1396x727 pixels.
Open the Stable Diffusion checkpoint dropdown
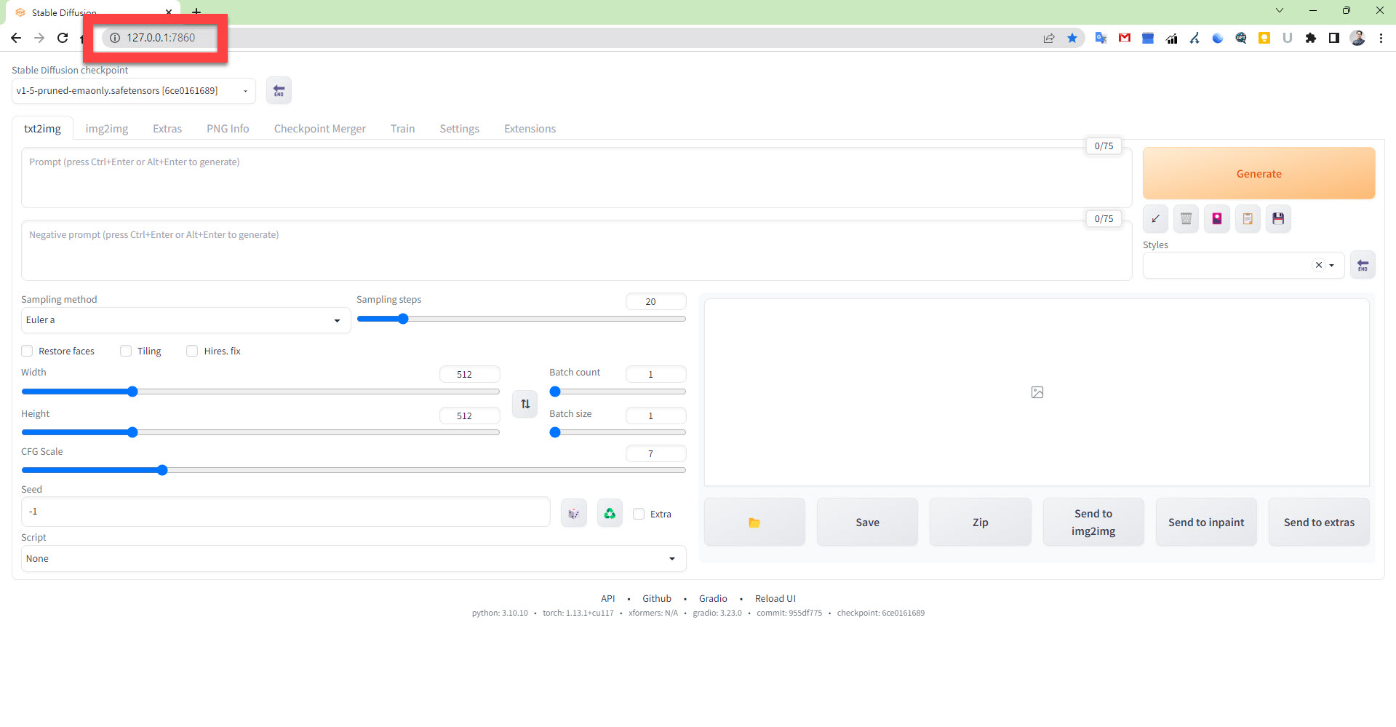pos(133,91)
